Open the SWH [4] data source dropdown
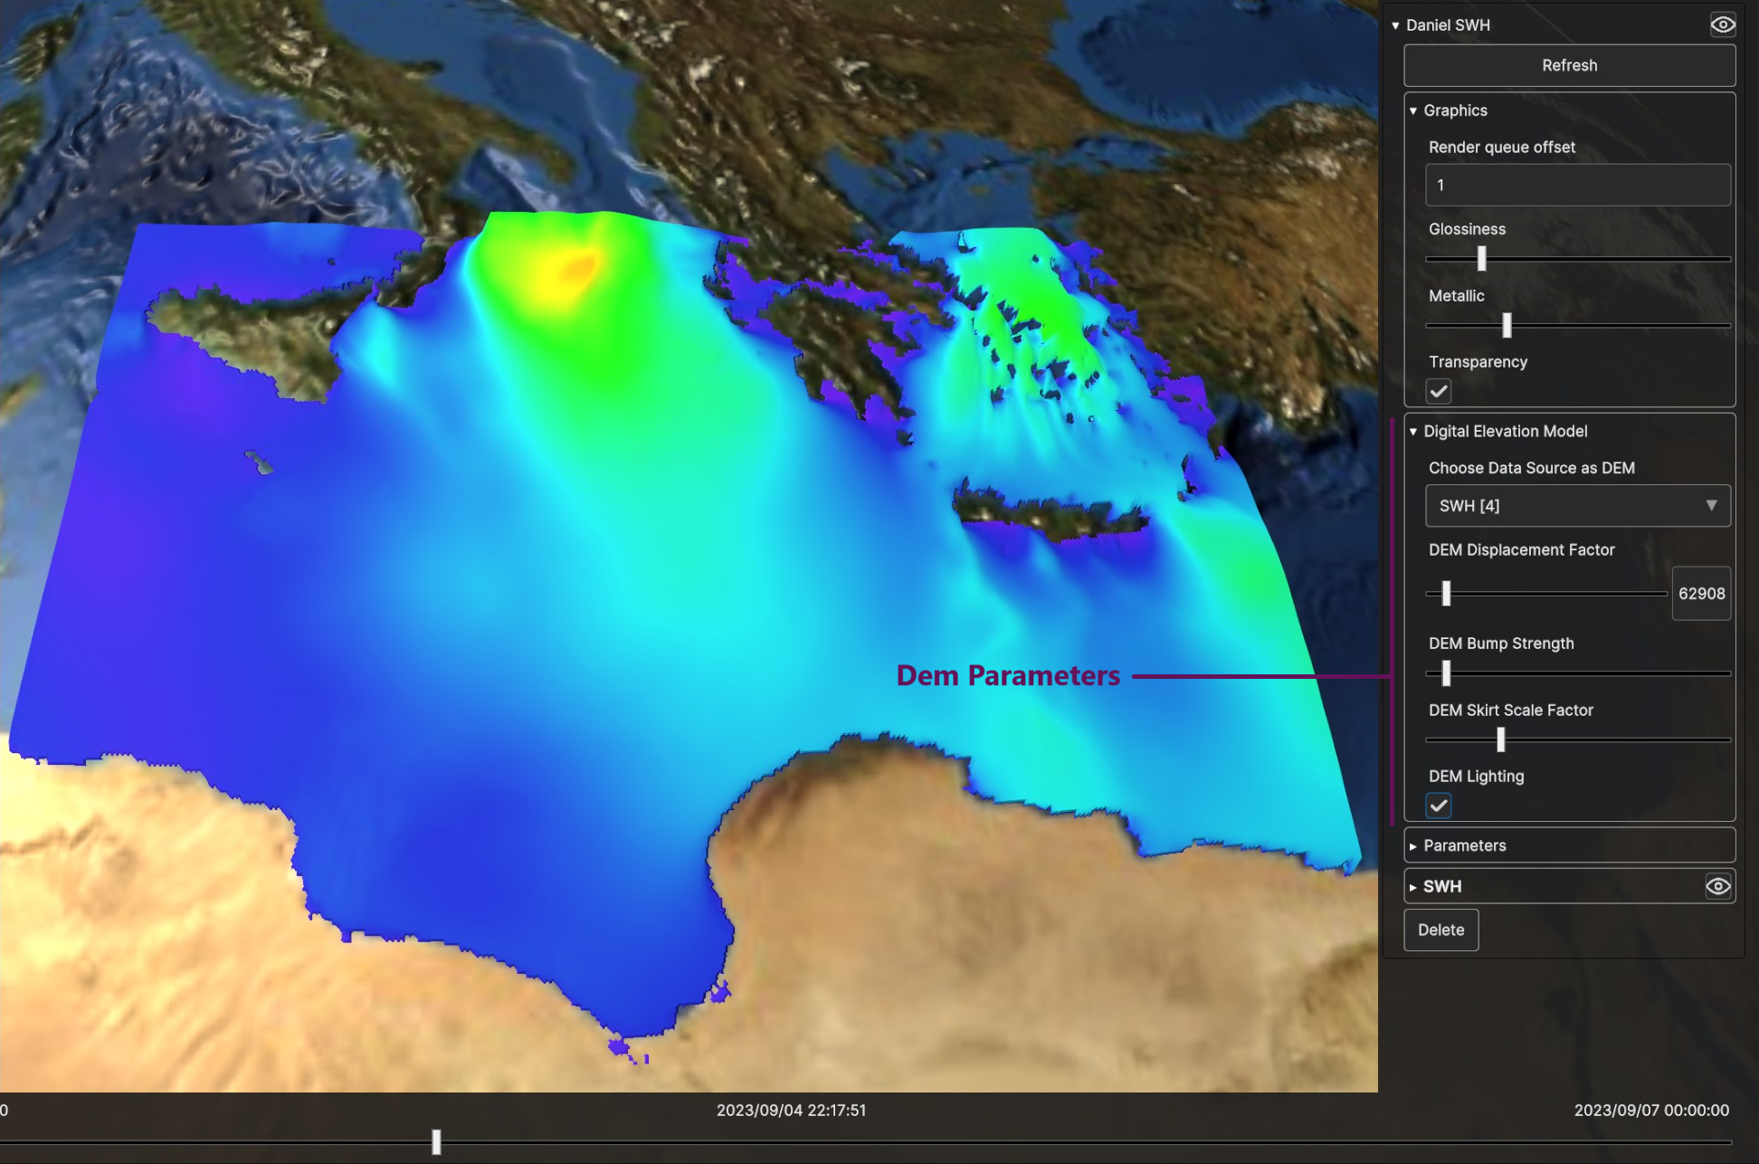The width and height of the screenshot is (1759, 1164). [x=1577, y=506]
